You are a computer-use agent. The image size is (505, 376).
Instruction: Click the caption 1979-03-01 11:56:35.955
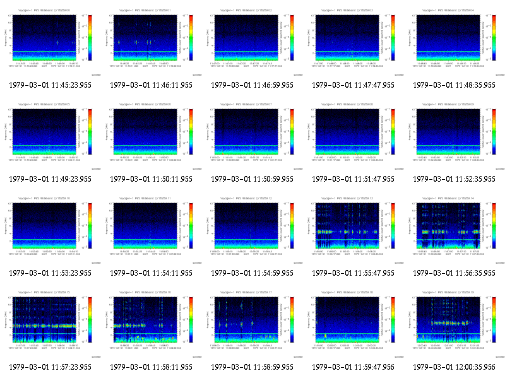[454, 273]
